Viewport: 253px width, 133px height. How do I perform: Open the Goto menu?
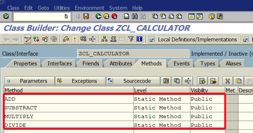pyautogui.click(x=43, y=8)
